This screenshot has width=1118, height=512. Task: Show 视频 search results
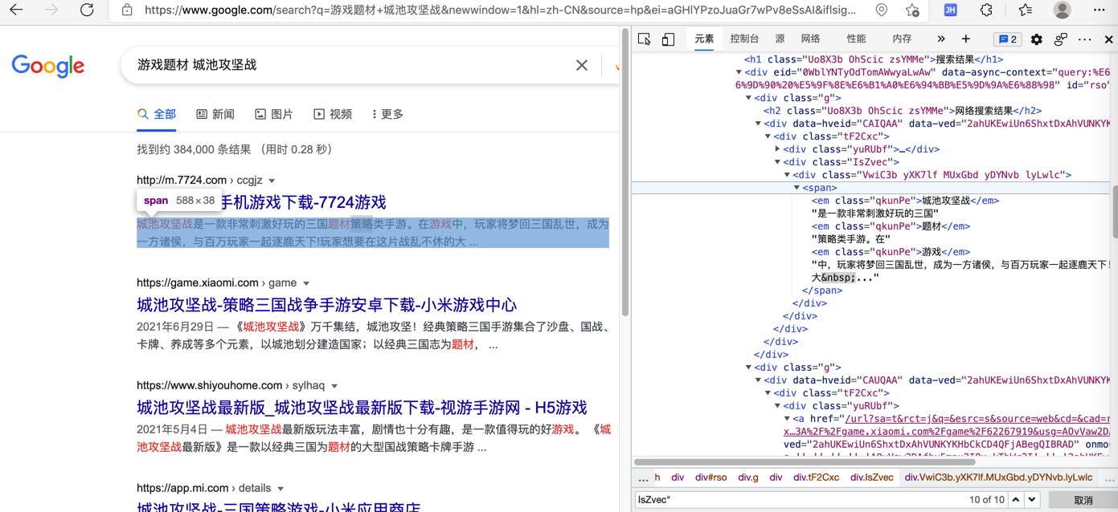tap(333, 115)
